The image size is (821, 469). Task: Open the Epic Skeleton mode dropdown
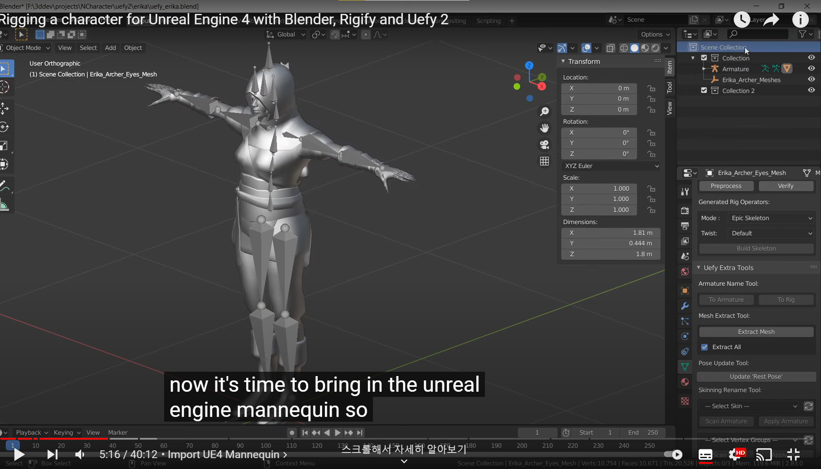point(771,218)
